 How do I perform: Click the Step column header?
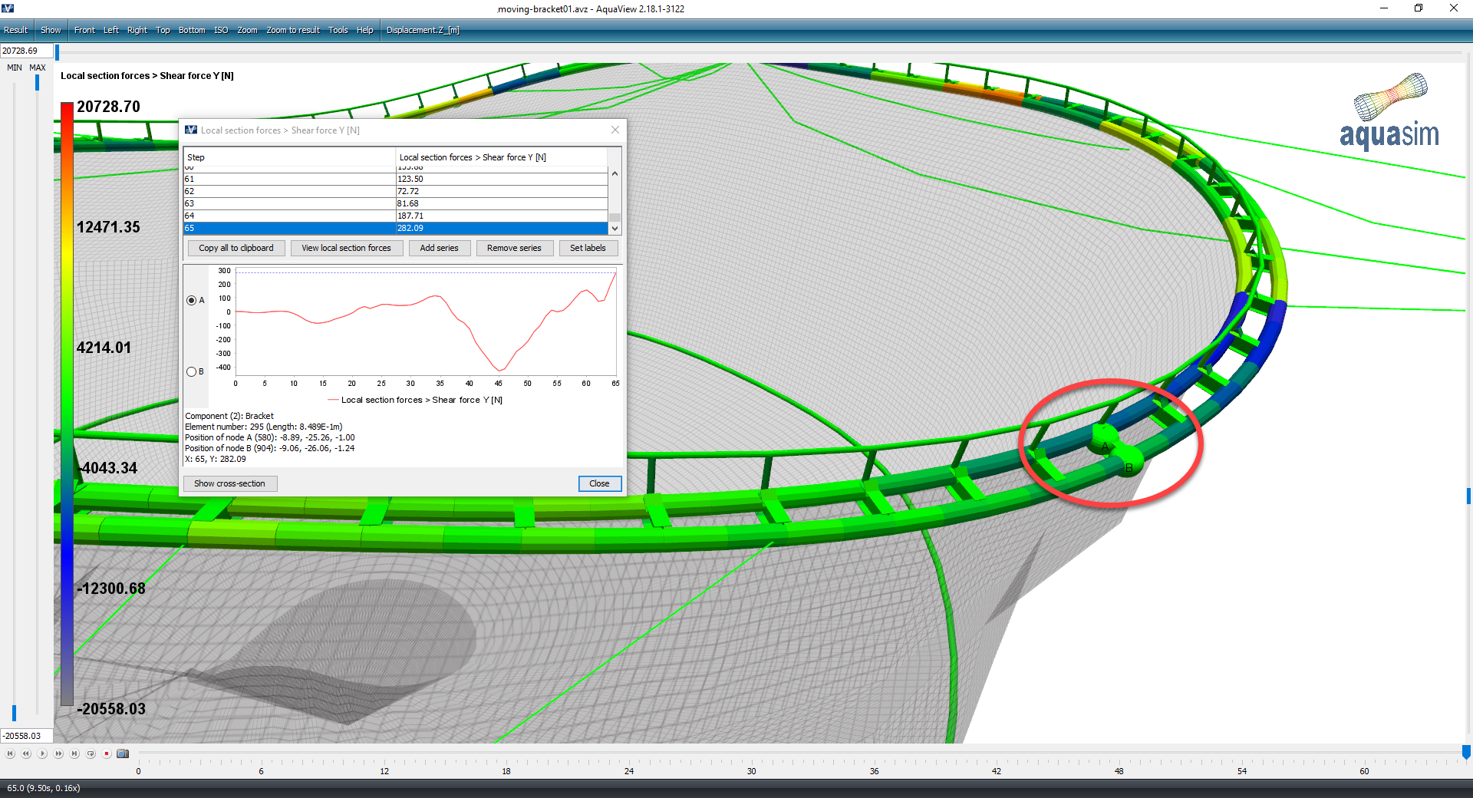click(289, 157)
